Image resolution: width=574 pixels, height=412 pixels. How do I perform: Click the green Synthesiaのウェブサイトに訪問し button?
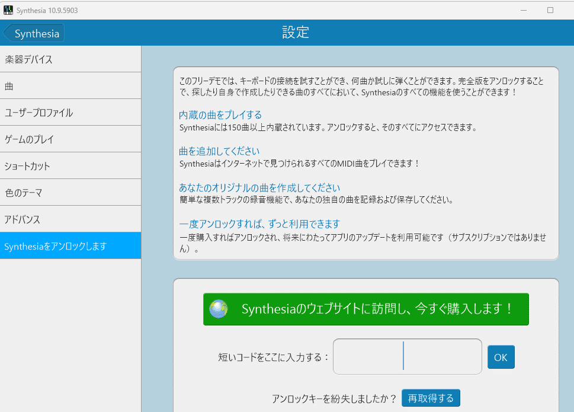[366, 309]
